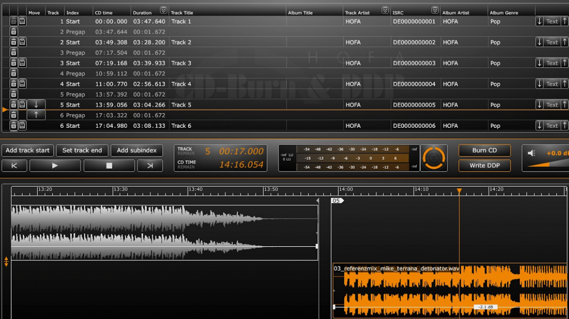Viewport: 569px width, 319px height.
Task: Click the save icon for Track 6
Action: [x=22, y=126]
